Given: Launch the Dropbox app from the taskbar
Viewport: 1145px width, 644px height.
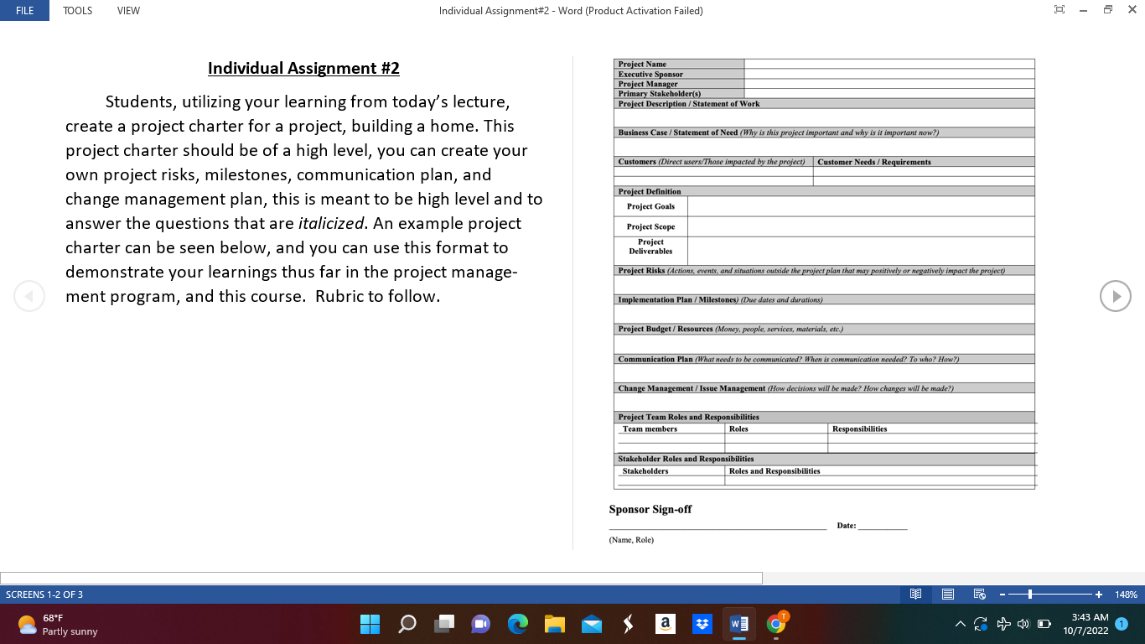Looking at the screenshot, I should [x=702, y=624].
